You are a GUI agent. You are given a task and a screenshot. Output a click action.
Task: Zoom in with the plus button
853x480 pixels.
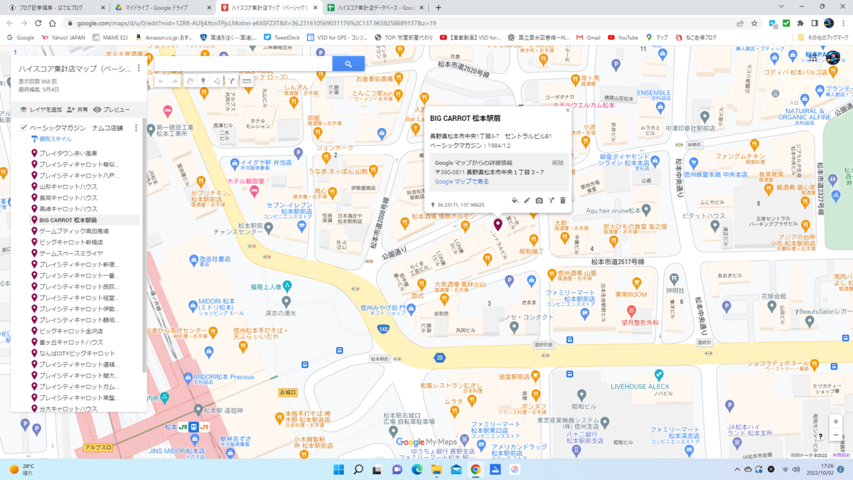(x=835, y=421)
